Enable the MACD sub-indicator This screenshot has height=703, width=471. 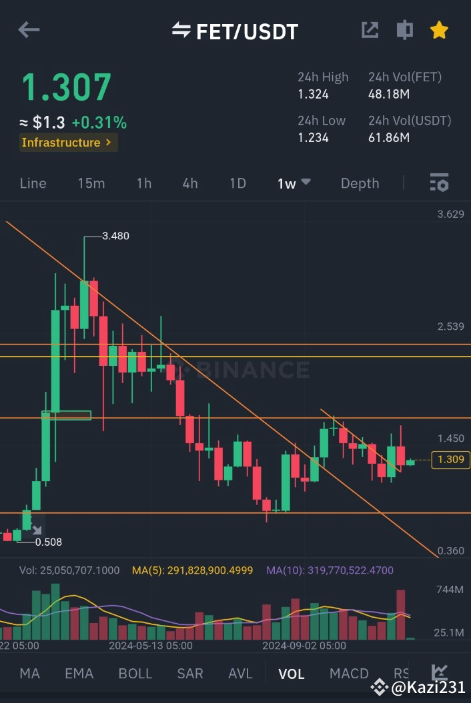(349, 674)
